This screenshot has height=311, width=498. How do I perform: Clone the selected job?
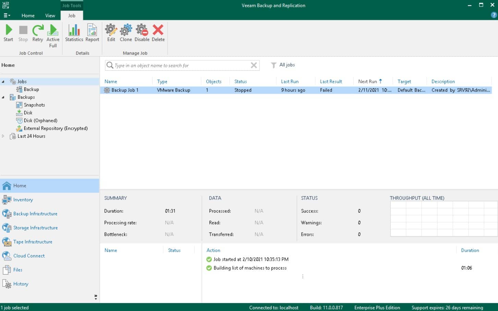[125, 33]
